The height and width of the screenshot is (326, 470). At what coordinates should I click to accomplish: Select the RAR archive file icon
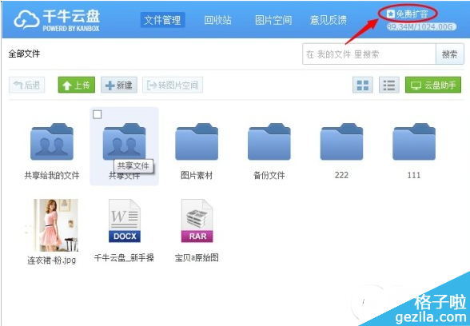197,221
